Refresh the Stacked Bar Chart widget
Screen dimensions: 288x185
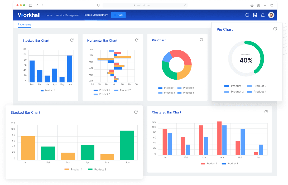coord(72,40)
